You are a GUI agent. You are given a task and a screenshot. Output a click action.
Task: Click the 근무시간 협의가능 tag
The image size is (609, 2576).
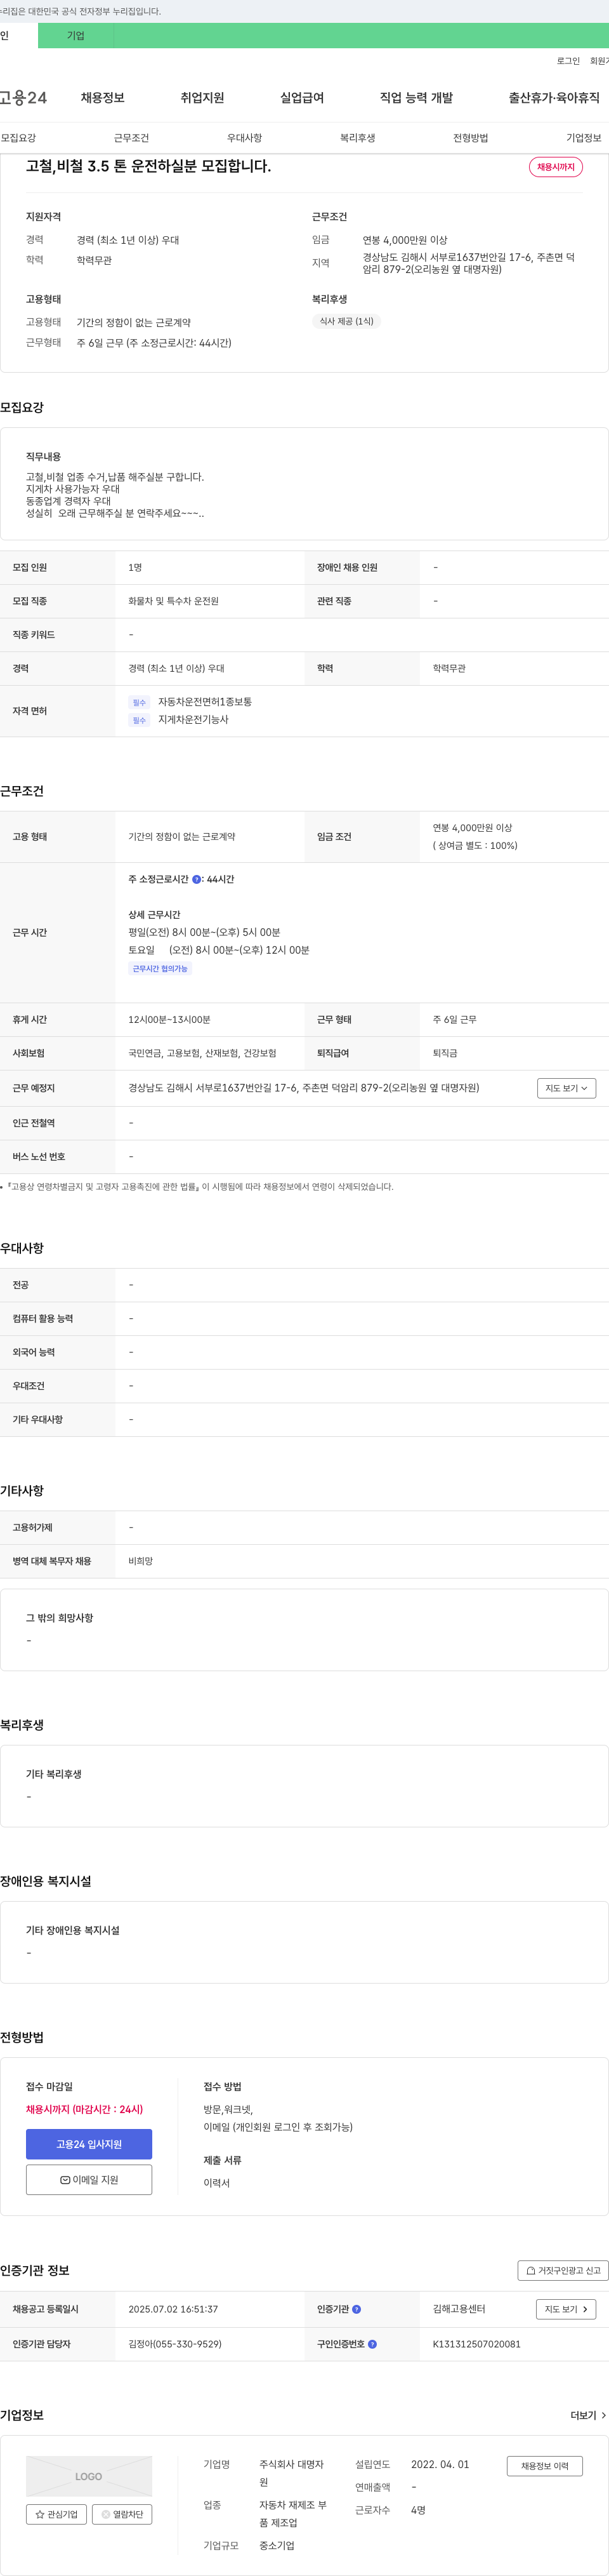click(x=160, y=969)
